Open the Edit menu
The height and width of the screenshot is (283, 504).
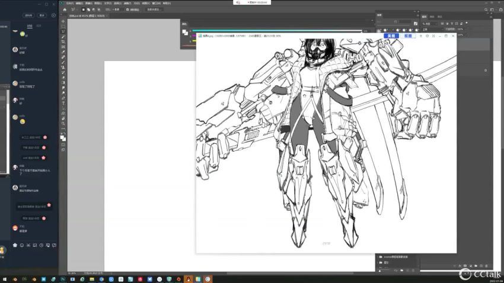point(79,3)
